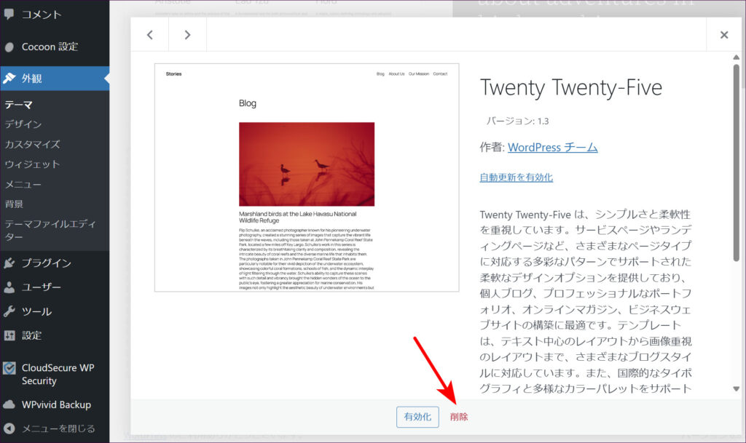
Task: Click the Twenty Twenty-Five theme screenshot preview
Action: click(307, 177)
